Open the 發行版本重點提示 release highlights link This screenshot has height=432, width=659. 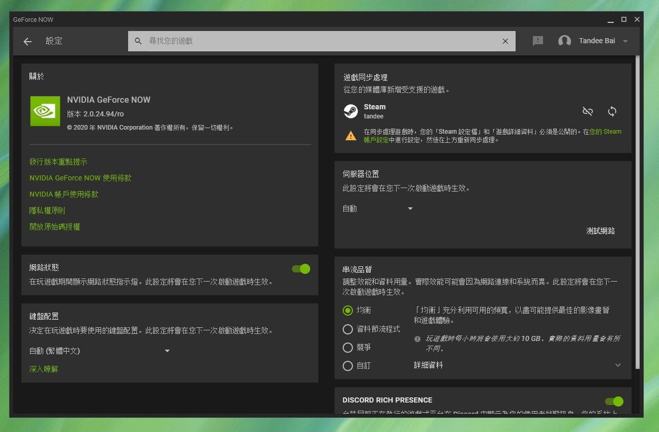point(58,162)
